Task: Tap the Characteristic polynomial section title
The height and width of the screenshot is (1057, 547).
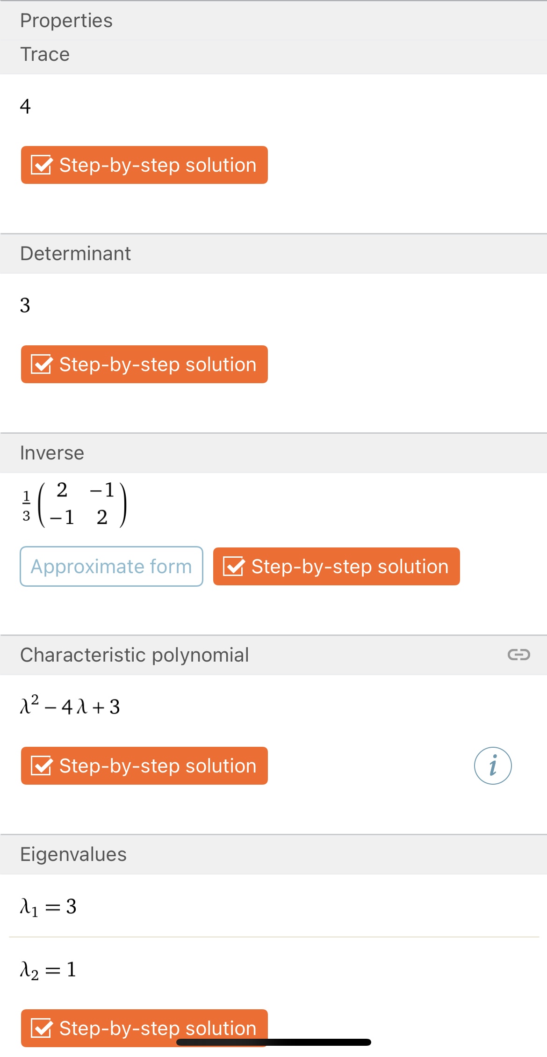Action: [134, 655]
